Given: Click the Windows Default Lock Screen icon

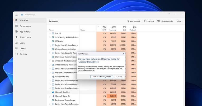Looking at the screenshot, I should tap(53, 61).
